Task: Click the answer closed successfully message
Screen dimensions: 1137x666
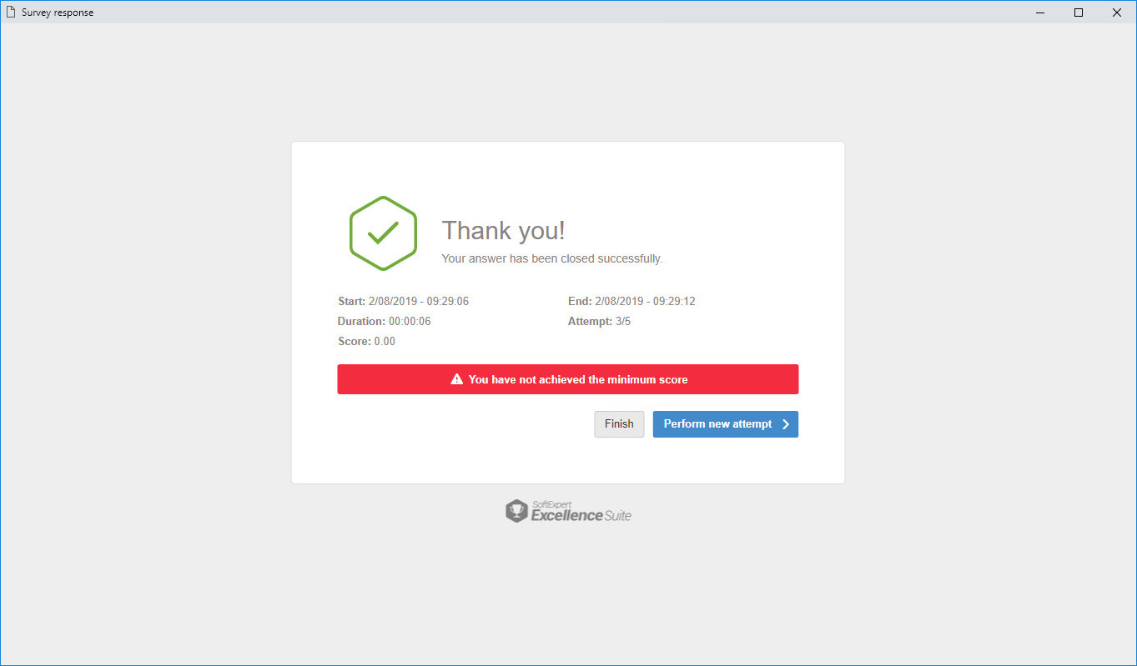Action: pyautogui.click(x=552, y=258)
